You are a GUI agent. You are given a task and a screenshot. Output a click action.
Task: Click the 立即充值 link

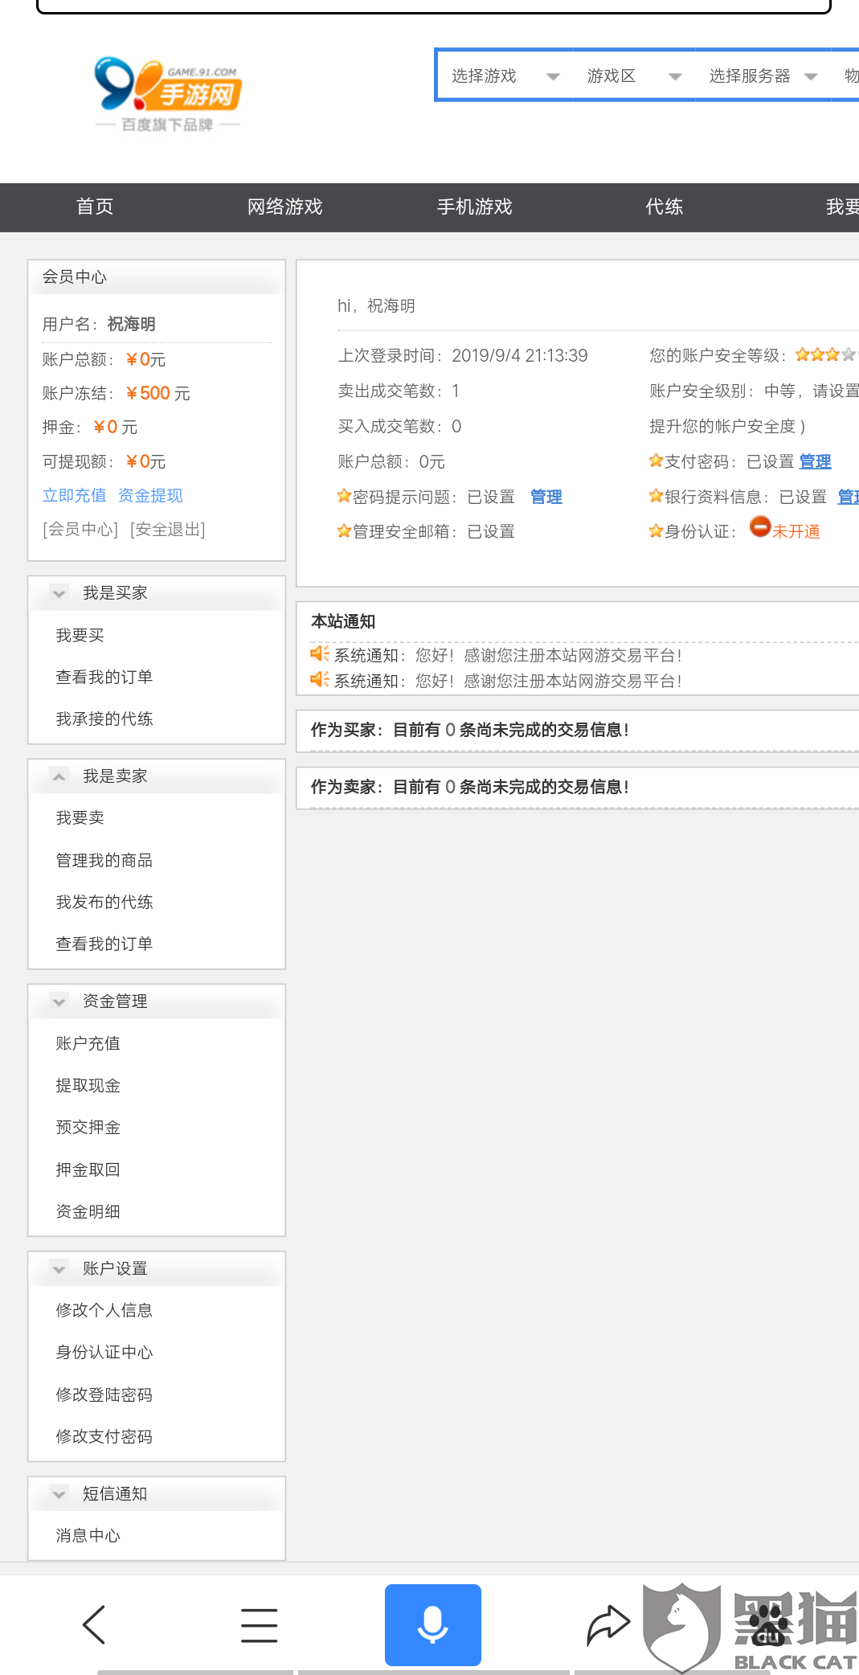74,495
